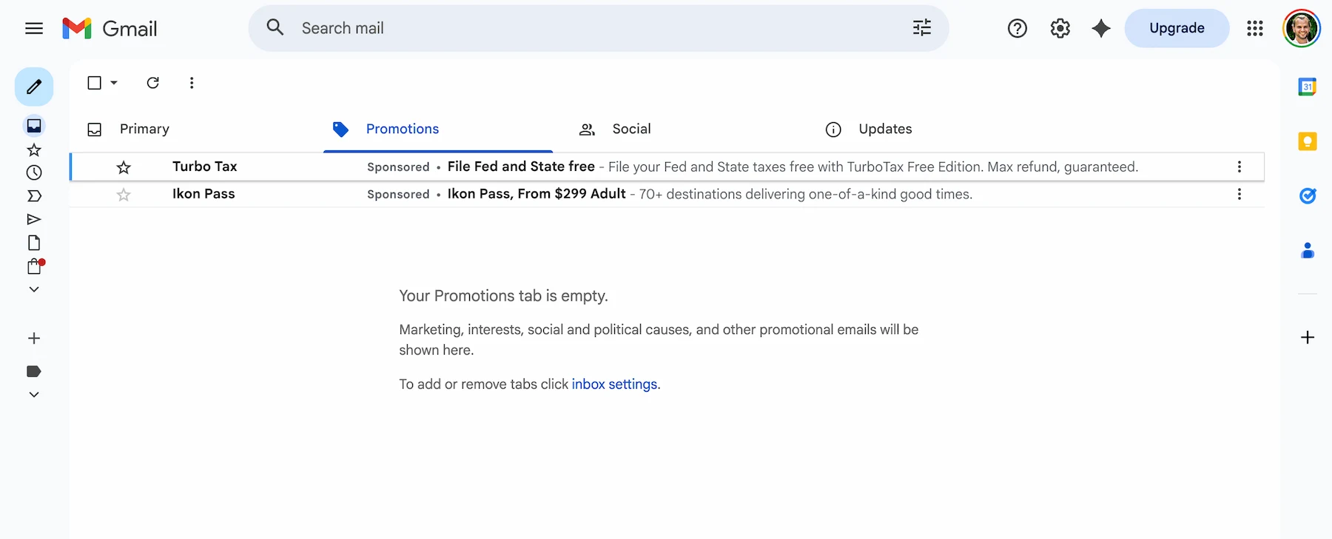Open Gemini sparkle icon
This screenshot has height=539, width=1332.
[x=1101, y=28]
